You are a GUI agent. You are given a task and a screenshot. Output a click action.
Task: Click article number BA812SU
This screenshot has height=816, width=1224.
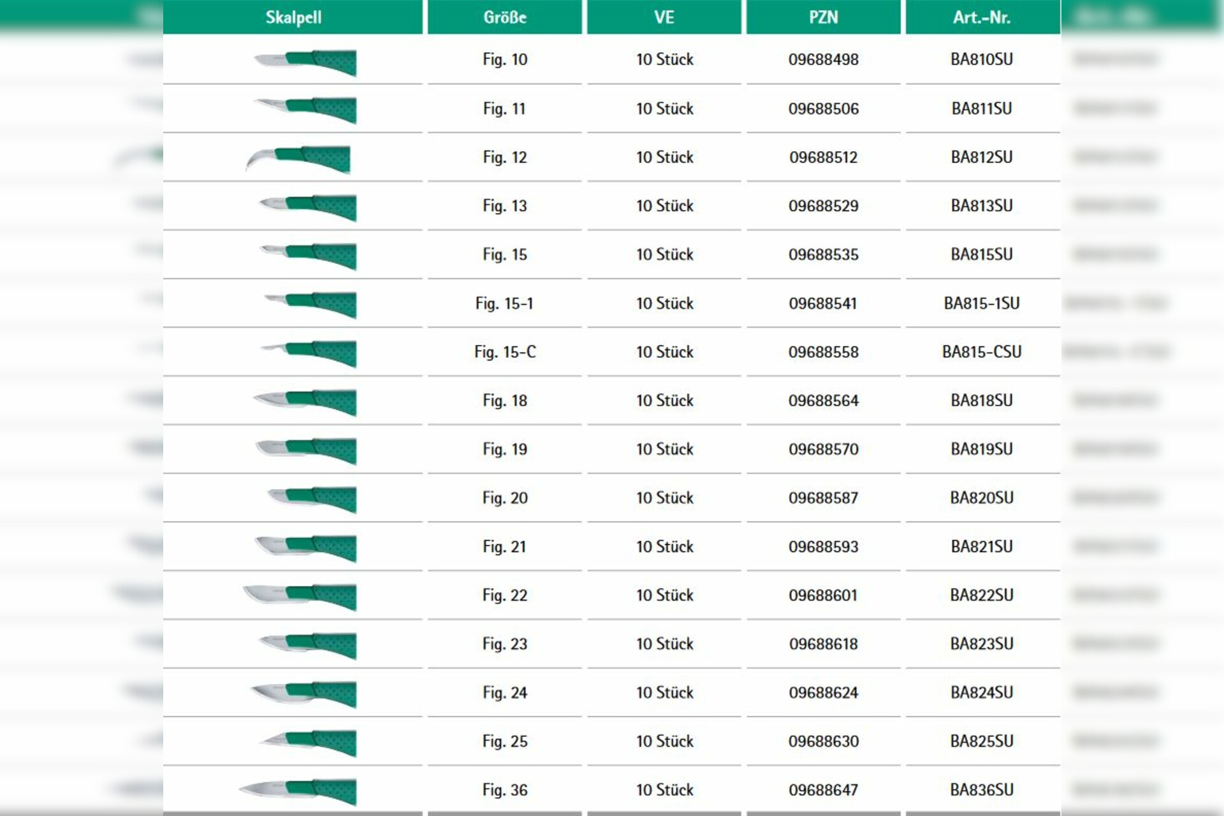tap(982, 157)
